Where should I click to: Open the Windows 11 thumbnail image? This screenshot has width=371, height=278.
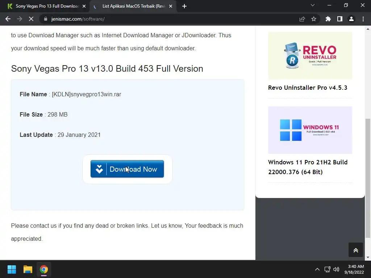point(310,130)
